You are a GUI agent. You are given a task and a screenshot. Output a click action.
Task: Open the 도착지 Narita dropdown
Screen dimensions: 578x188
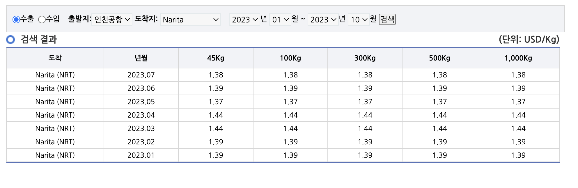point(190,19)
